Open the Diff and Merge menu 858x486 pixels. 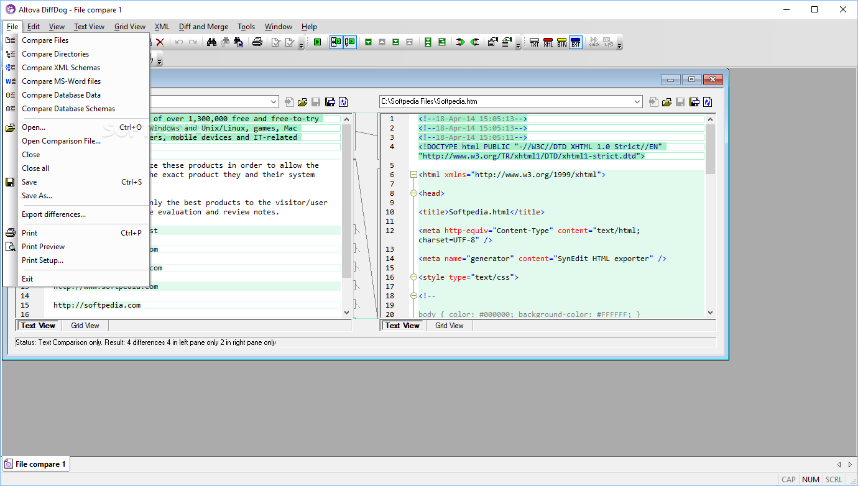pos(203,27)
